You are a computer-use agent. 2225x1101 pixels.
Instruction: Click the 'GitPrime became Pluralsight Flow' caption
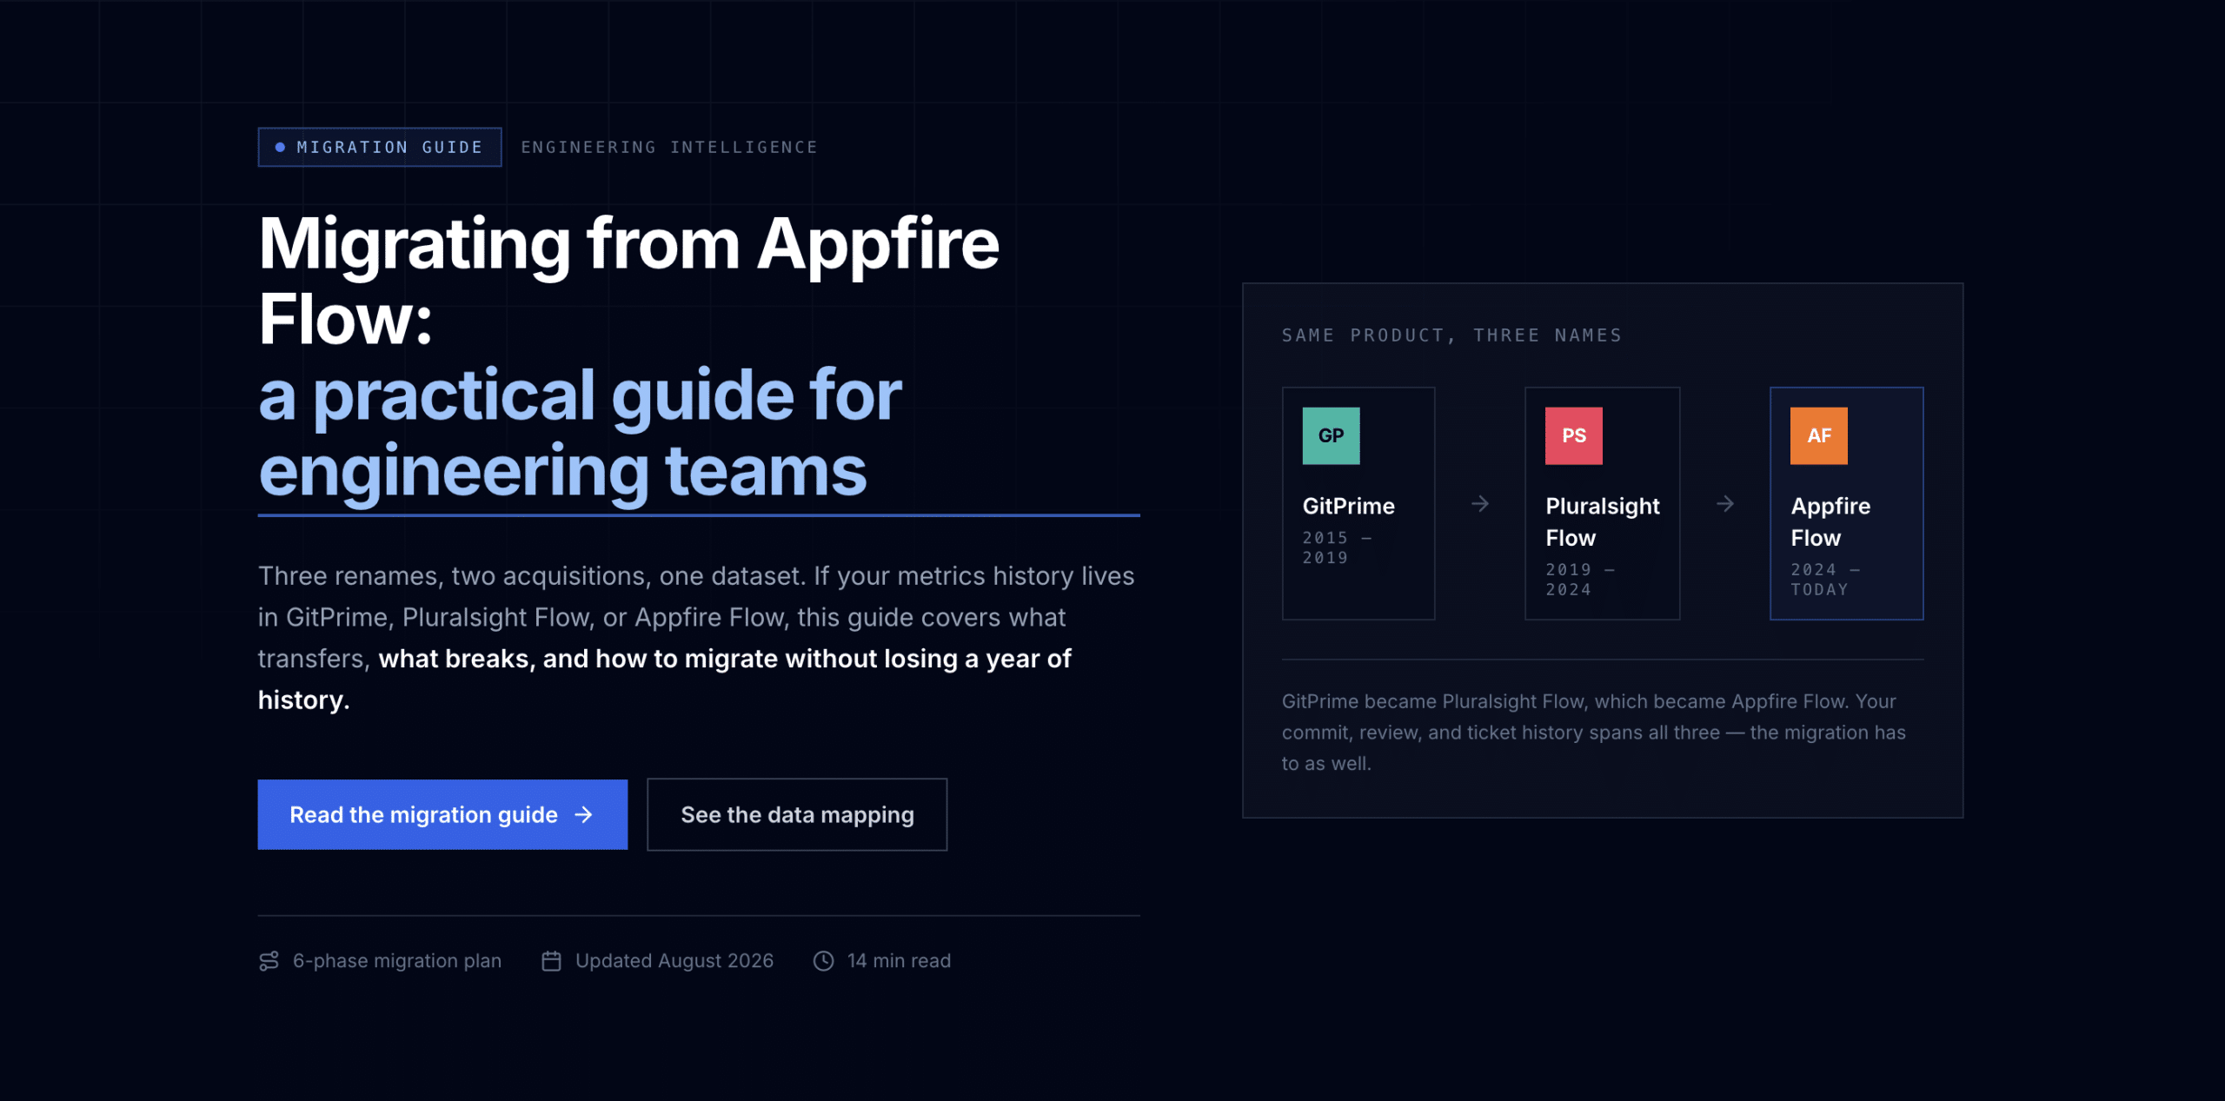1594,733
